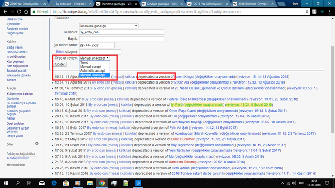The width and height of the screenshot is (335, 188).
Task: Click the Etiket süzgeci text field
Action: pyautogui.click(x=100, y=52)
